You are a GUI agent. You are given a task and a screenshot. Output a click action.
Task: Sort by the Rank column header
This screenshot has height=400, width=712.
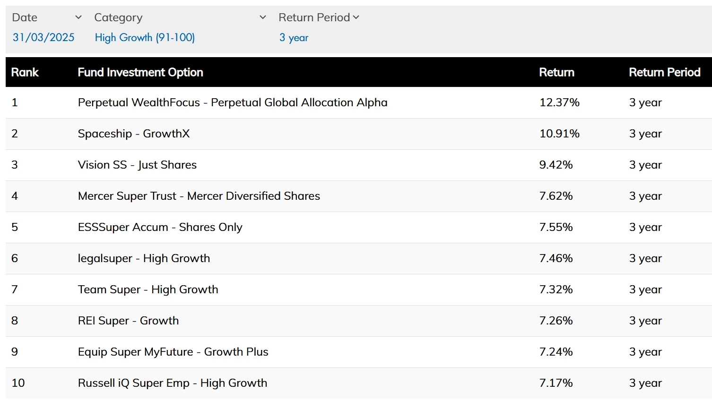coord(25,72)
